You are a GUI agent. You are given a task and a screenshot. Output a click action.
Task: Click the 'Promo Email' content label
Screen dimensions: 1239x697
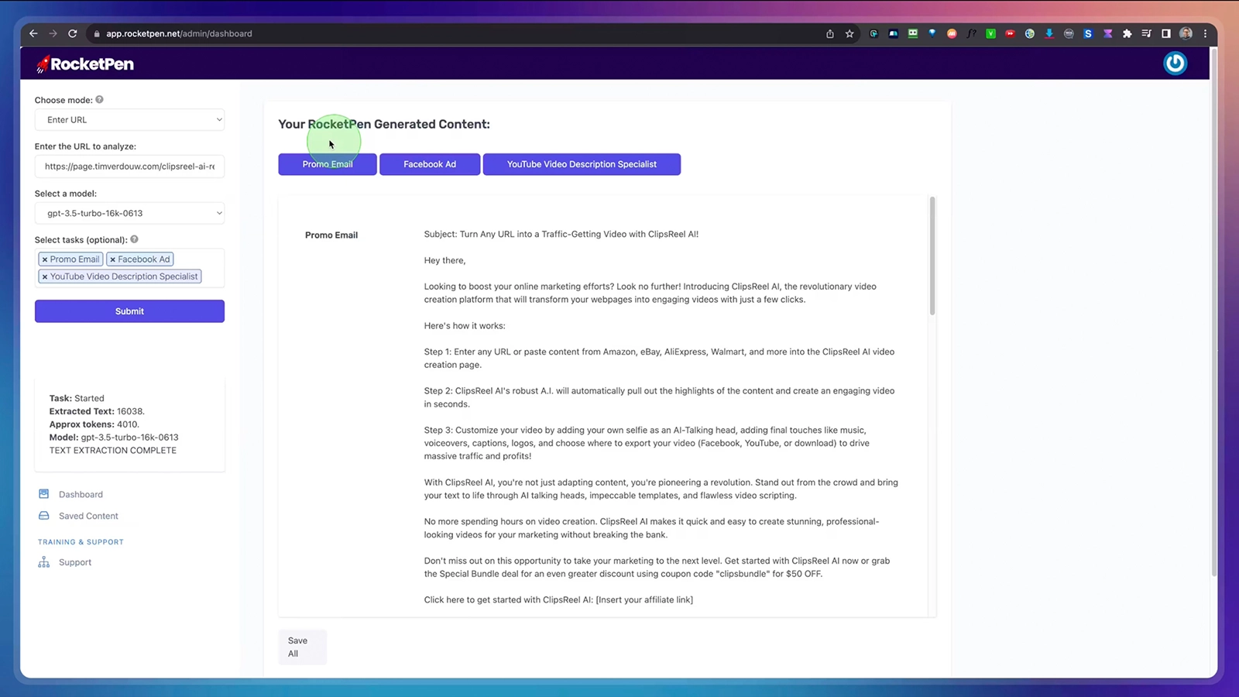click(331, 235)
